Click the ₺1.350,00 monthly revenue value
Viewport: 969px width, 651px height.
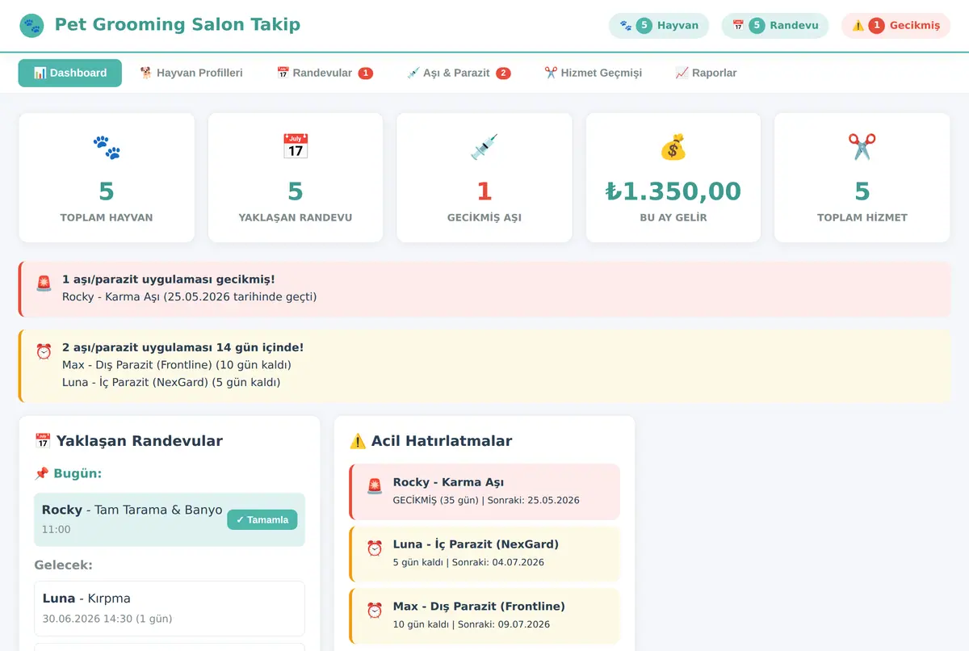pos(673,191)
